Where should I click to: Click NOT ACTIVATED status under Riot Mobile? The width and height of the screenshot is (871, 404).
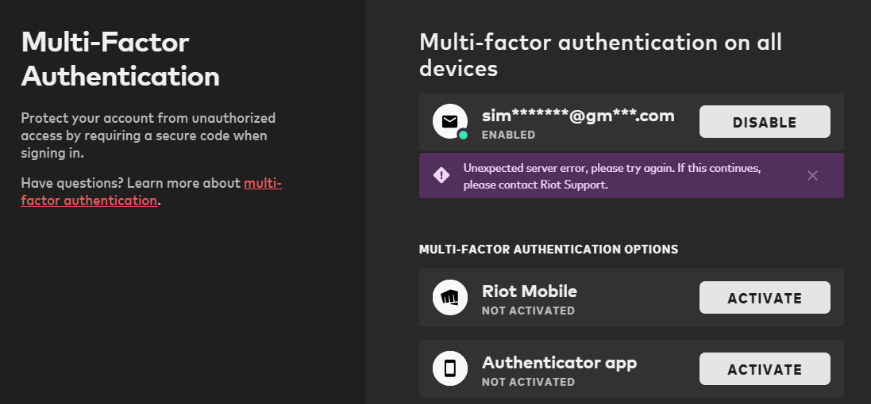tap(528, 311)
